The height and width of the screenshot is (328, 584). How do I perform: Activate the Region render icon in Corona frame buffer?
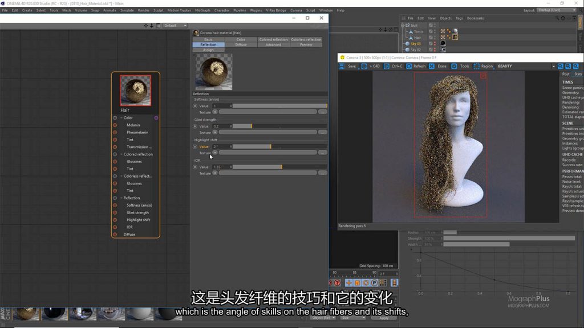coord(476,66)
